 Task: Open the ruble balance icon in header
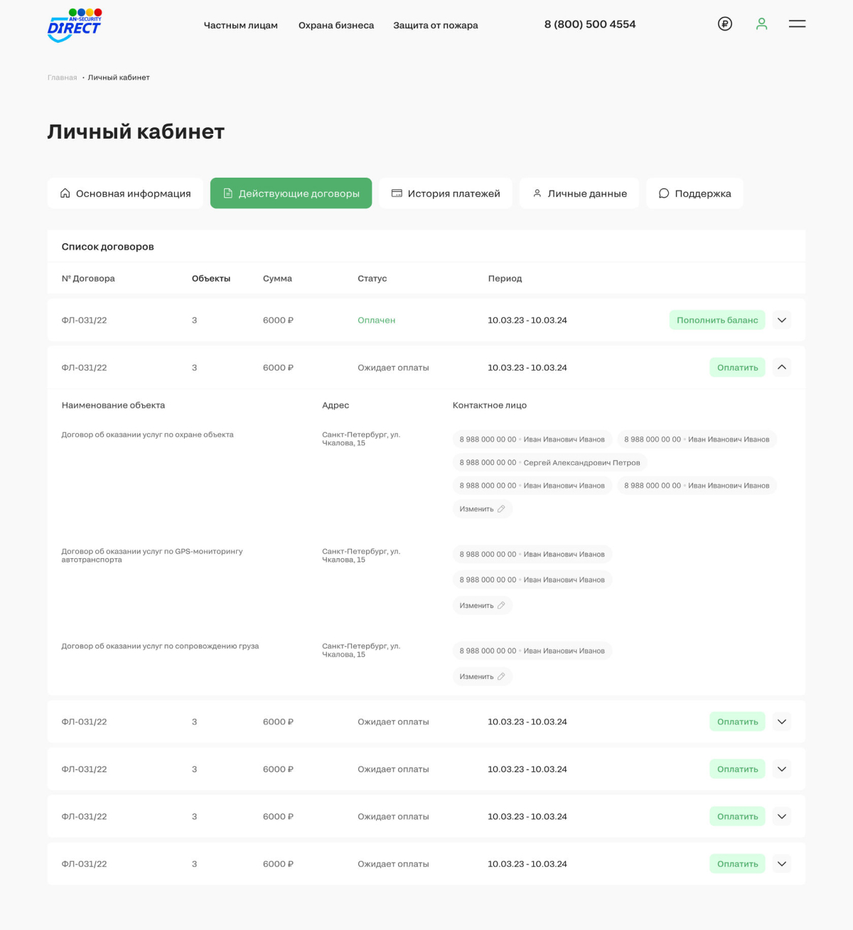(x=725, y=23)
